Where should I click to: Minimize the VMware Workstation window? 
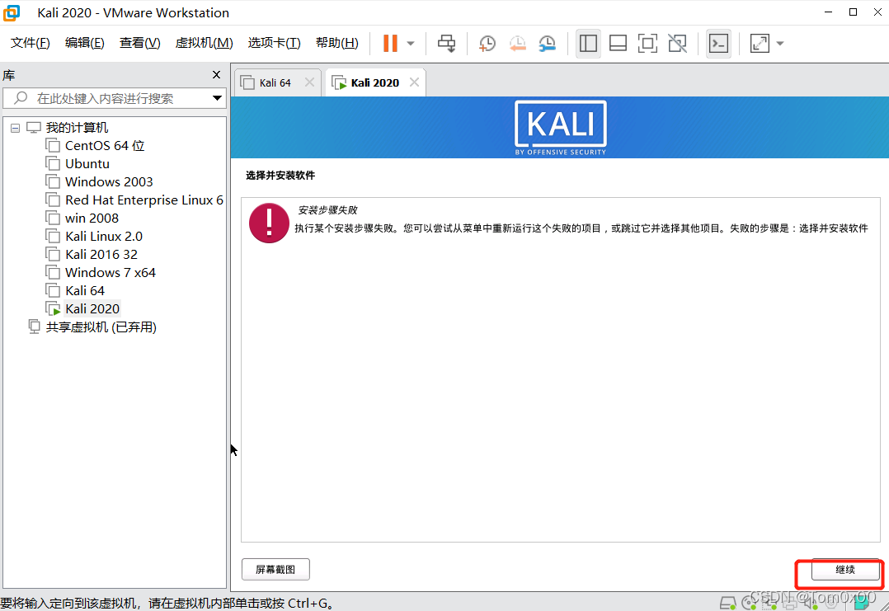(828, 12)
